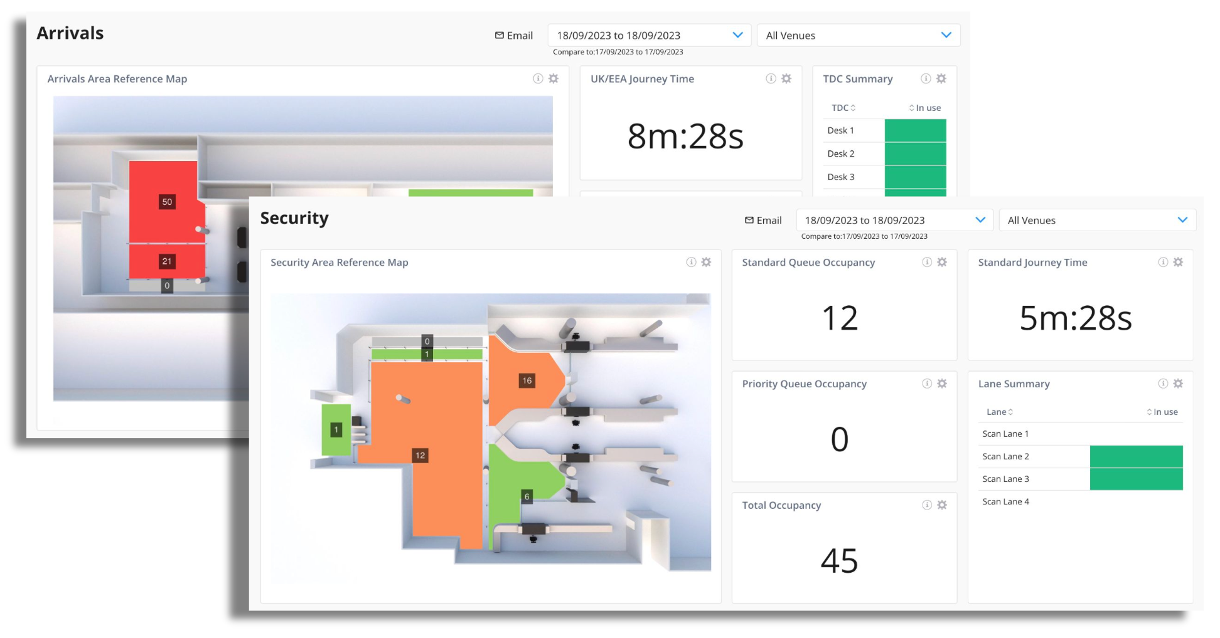Click the Email button on Security dashboard

click(763, 220)
